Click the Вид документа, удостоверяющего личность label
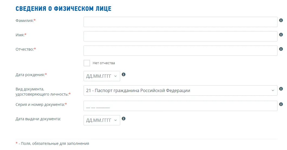Image resolution: width=287 pixels, height=150 pixels. (43, 92)
